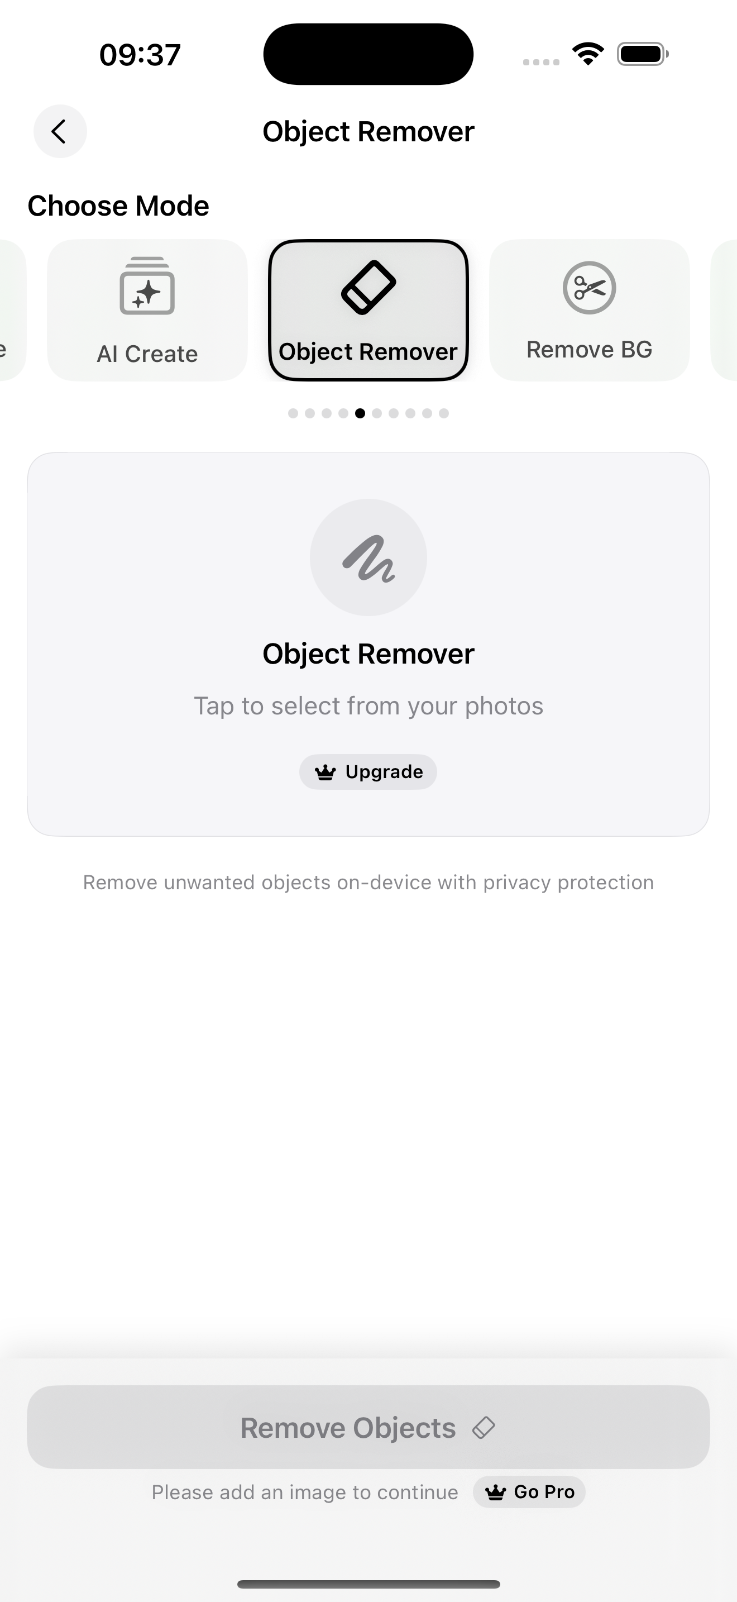Open the Upgrade option
This screenshot has height=1602, width=737.
[368, 772]
